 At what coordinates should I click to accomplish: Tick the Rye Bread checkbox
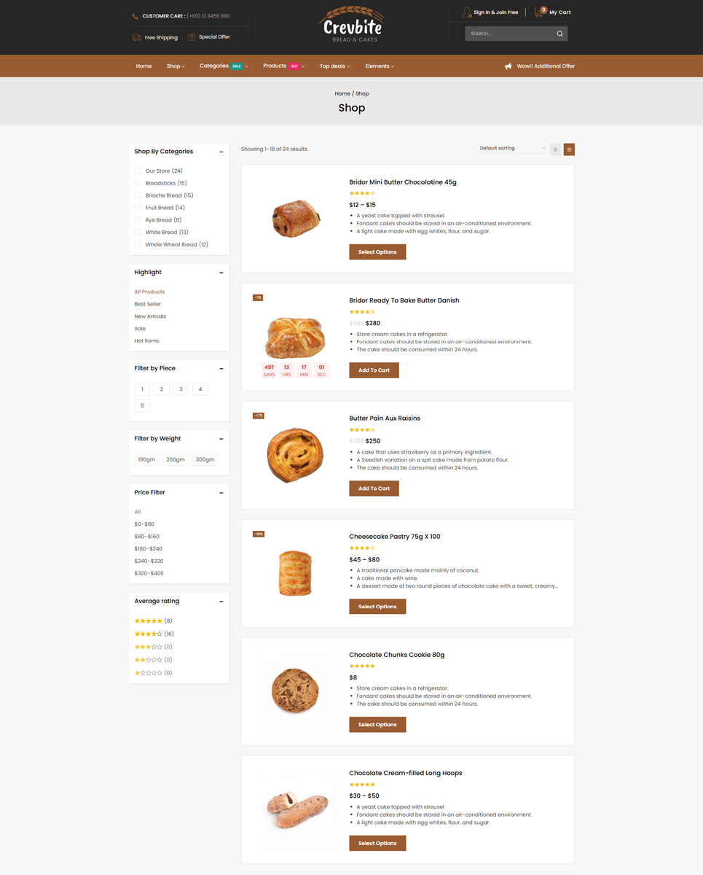pos(137,219)
